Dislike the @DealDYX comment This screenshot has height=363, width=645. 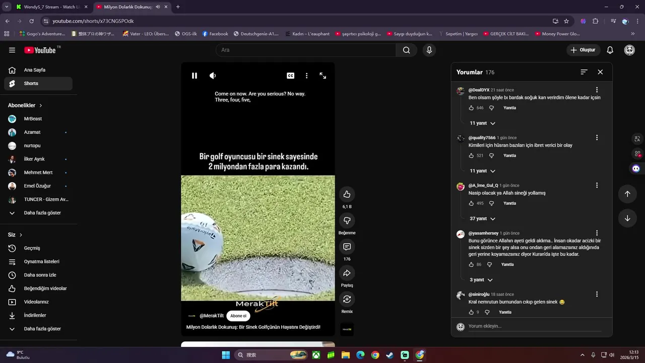(x=491, y=108)
